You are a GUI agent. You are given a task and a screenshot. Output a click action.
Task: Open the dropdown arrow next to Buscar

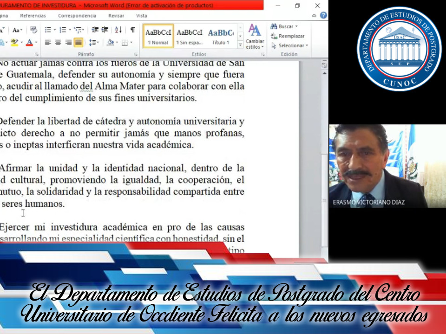coord(296,26)
